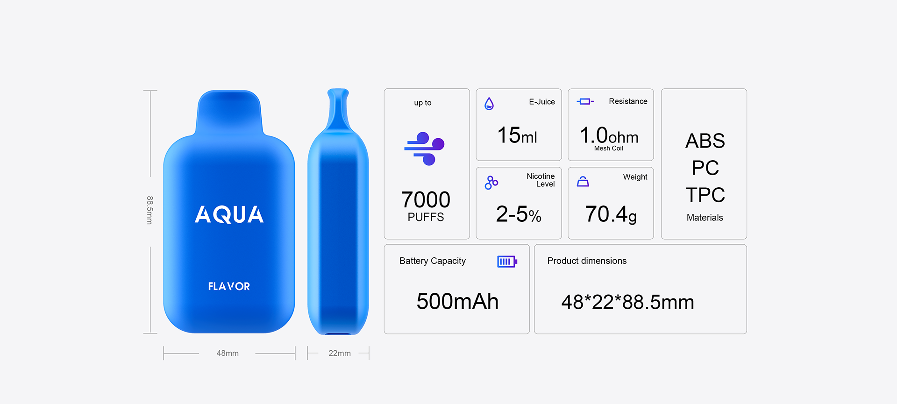Click the 70.4g weight value
The height and width of the screenshot is (404, 897).
click(x=611, y=214)
